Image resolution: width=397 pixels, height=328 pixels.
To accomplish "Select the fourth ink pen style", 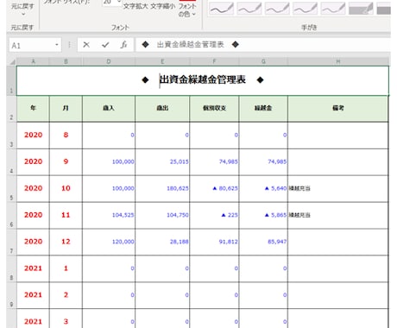I will 305,9.
